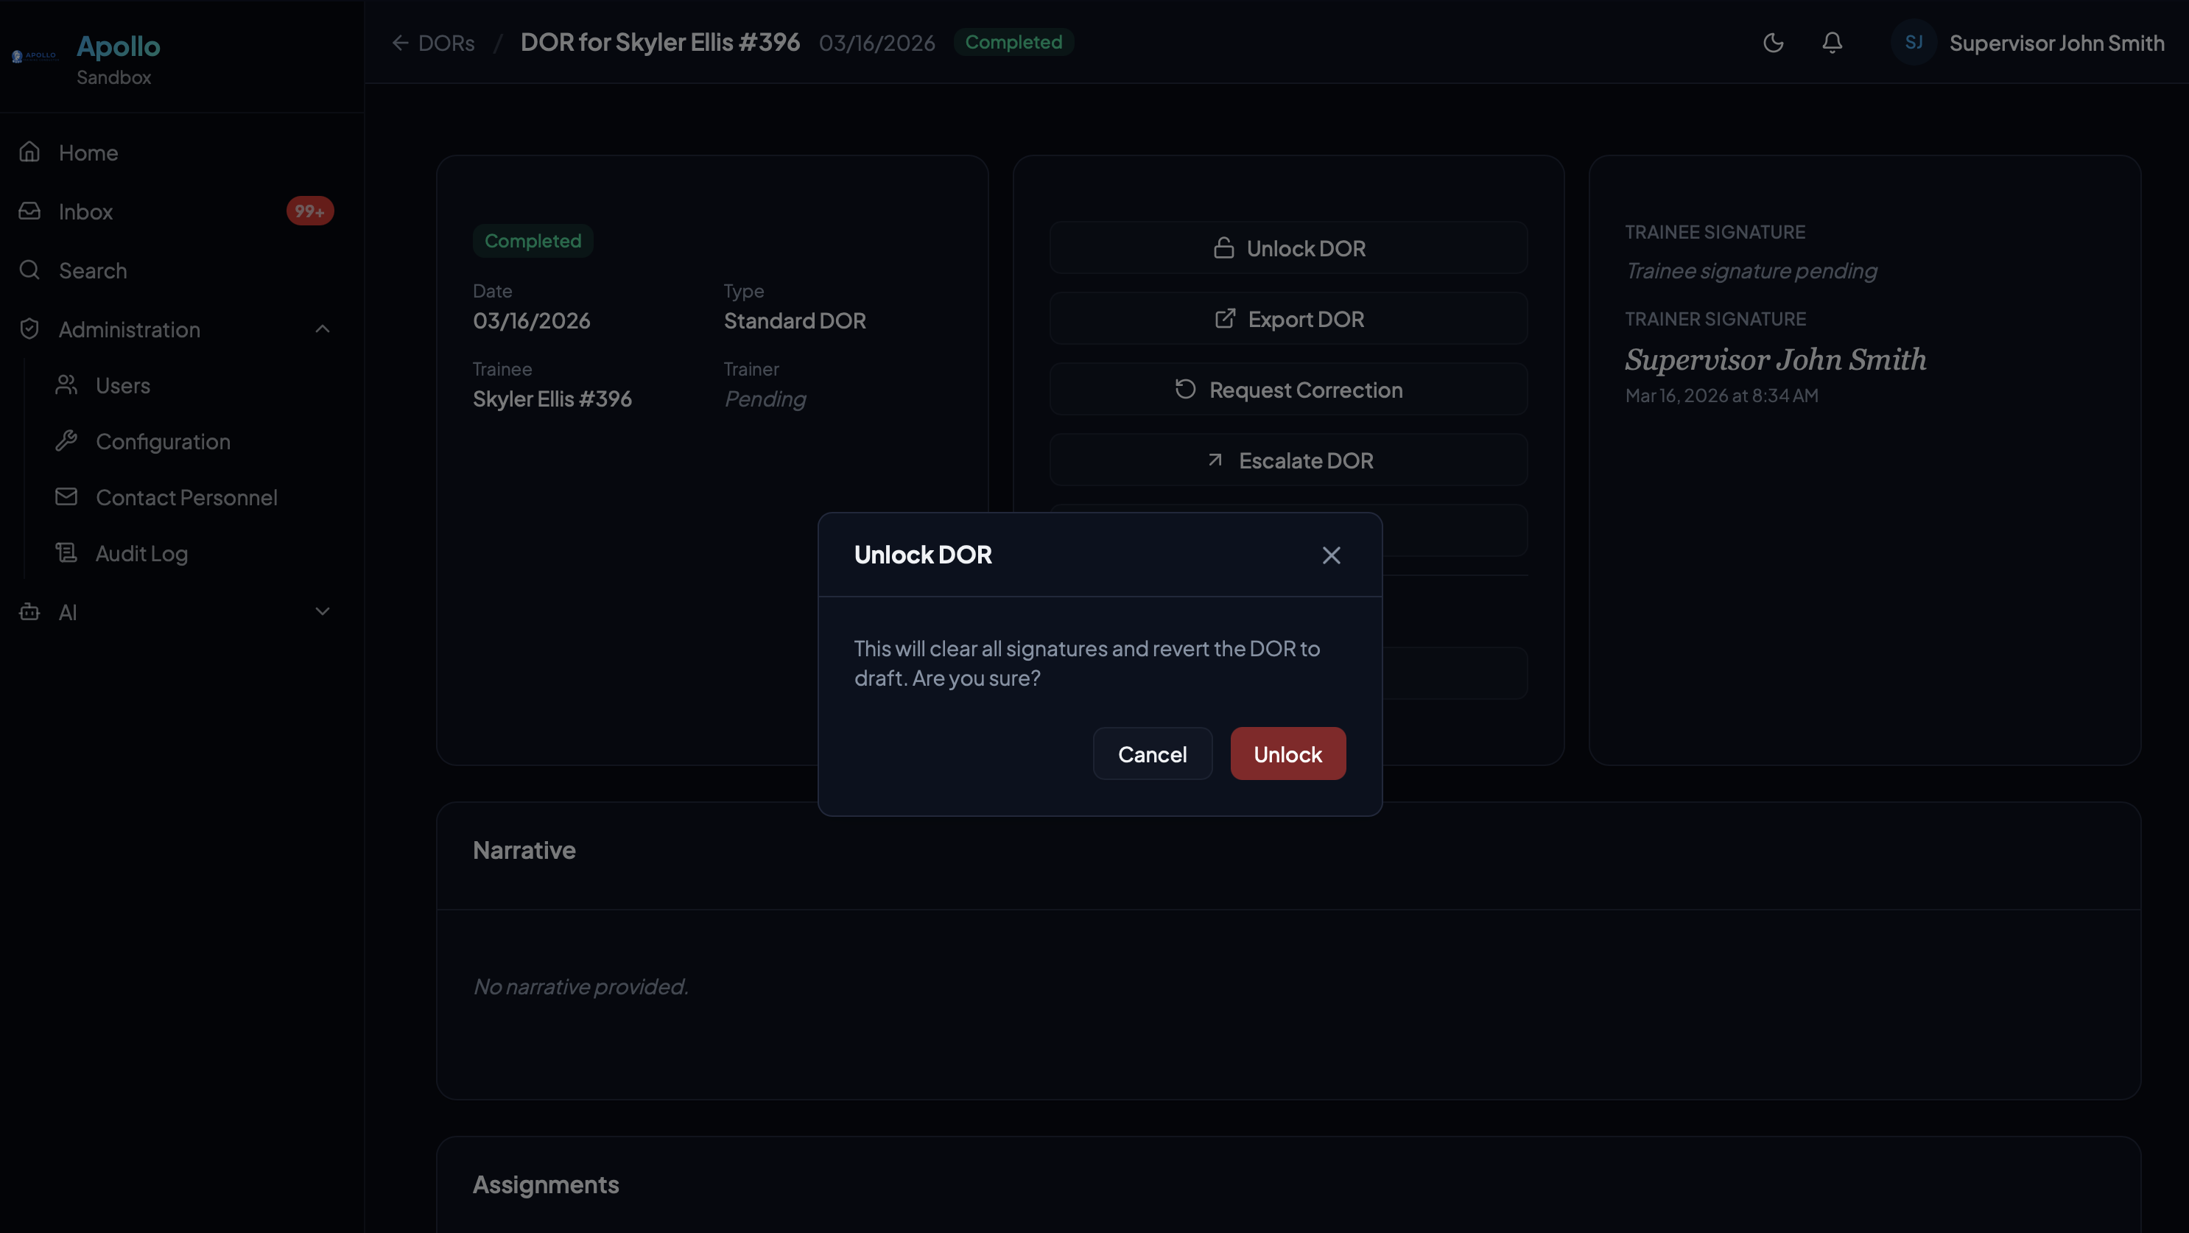This screenshot has height=1233, width=2189.
Task: Click the Contact Personnel envelope icon
Action: (x=68, y=497)
